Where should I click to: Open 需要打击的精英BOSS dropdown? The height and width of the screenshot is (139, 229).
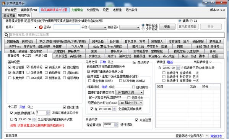129,93
